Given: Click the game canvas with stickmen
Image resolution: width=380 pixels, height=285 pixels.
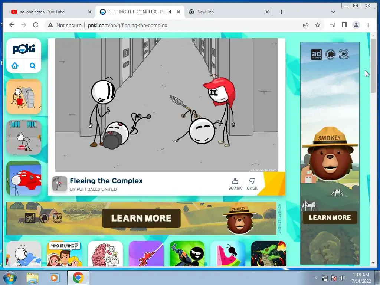Looking at the screenshot, I should click(167, 105).
